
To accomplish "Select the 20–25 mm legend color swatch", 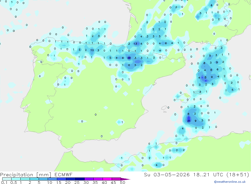I will [71, 179].
